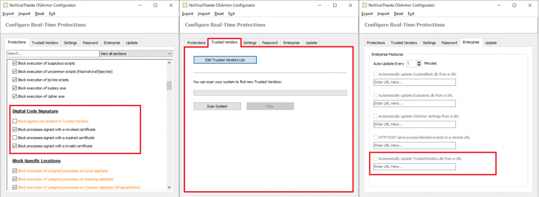Viewport: 539px width, 197px height.
Task: Open Import menu in left window
Action: coord(24,13)
